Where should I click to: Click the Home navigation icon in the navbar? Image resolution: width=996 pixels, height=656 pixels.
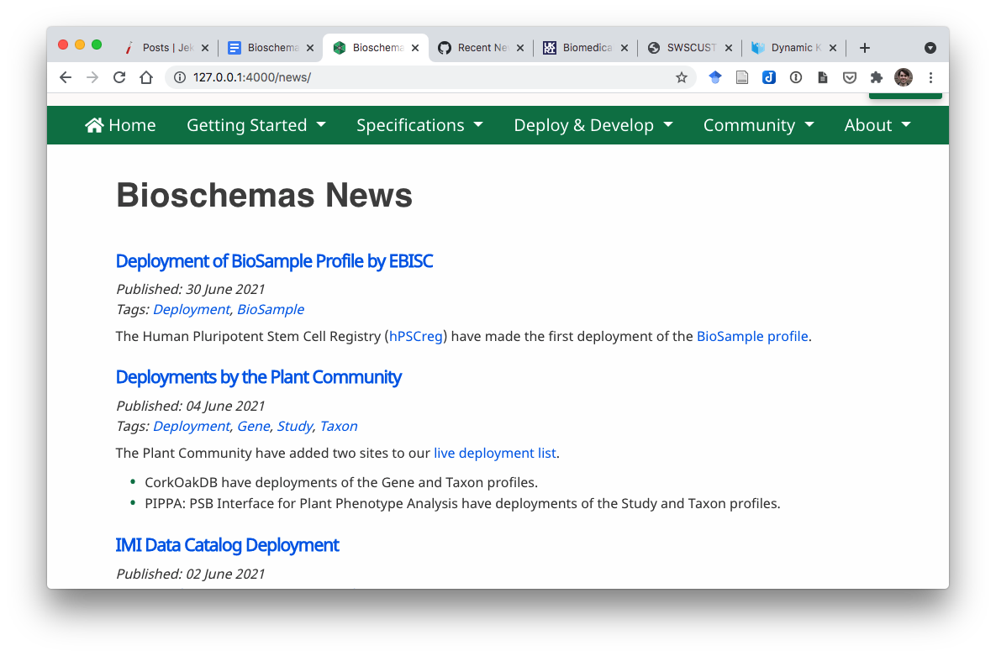(95, 124)
